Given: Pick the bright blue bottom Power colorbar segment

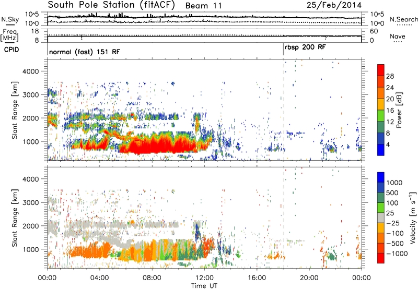Looking at the screenshot, I should 381,150.
